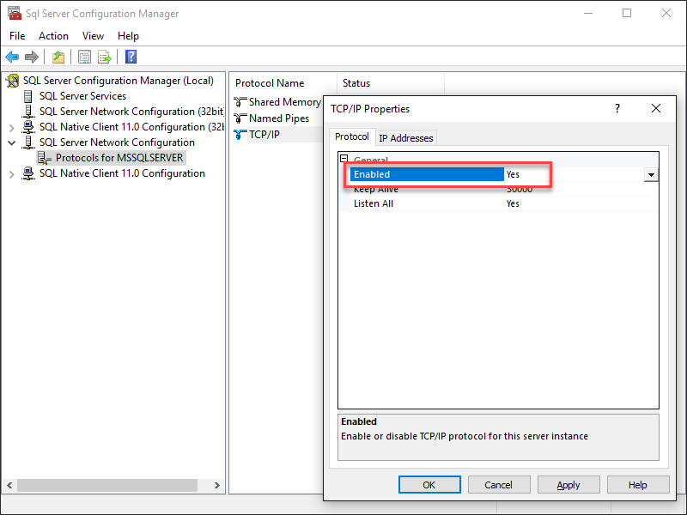Screen dimensions: 687x515
Task: Click the Named Pipes protocol icon
Action: click(240, 118)
